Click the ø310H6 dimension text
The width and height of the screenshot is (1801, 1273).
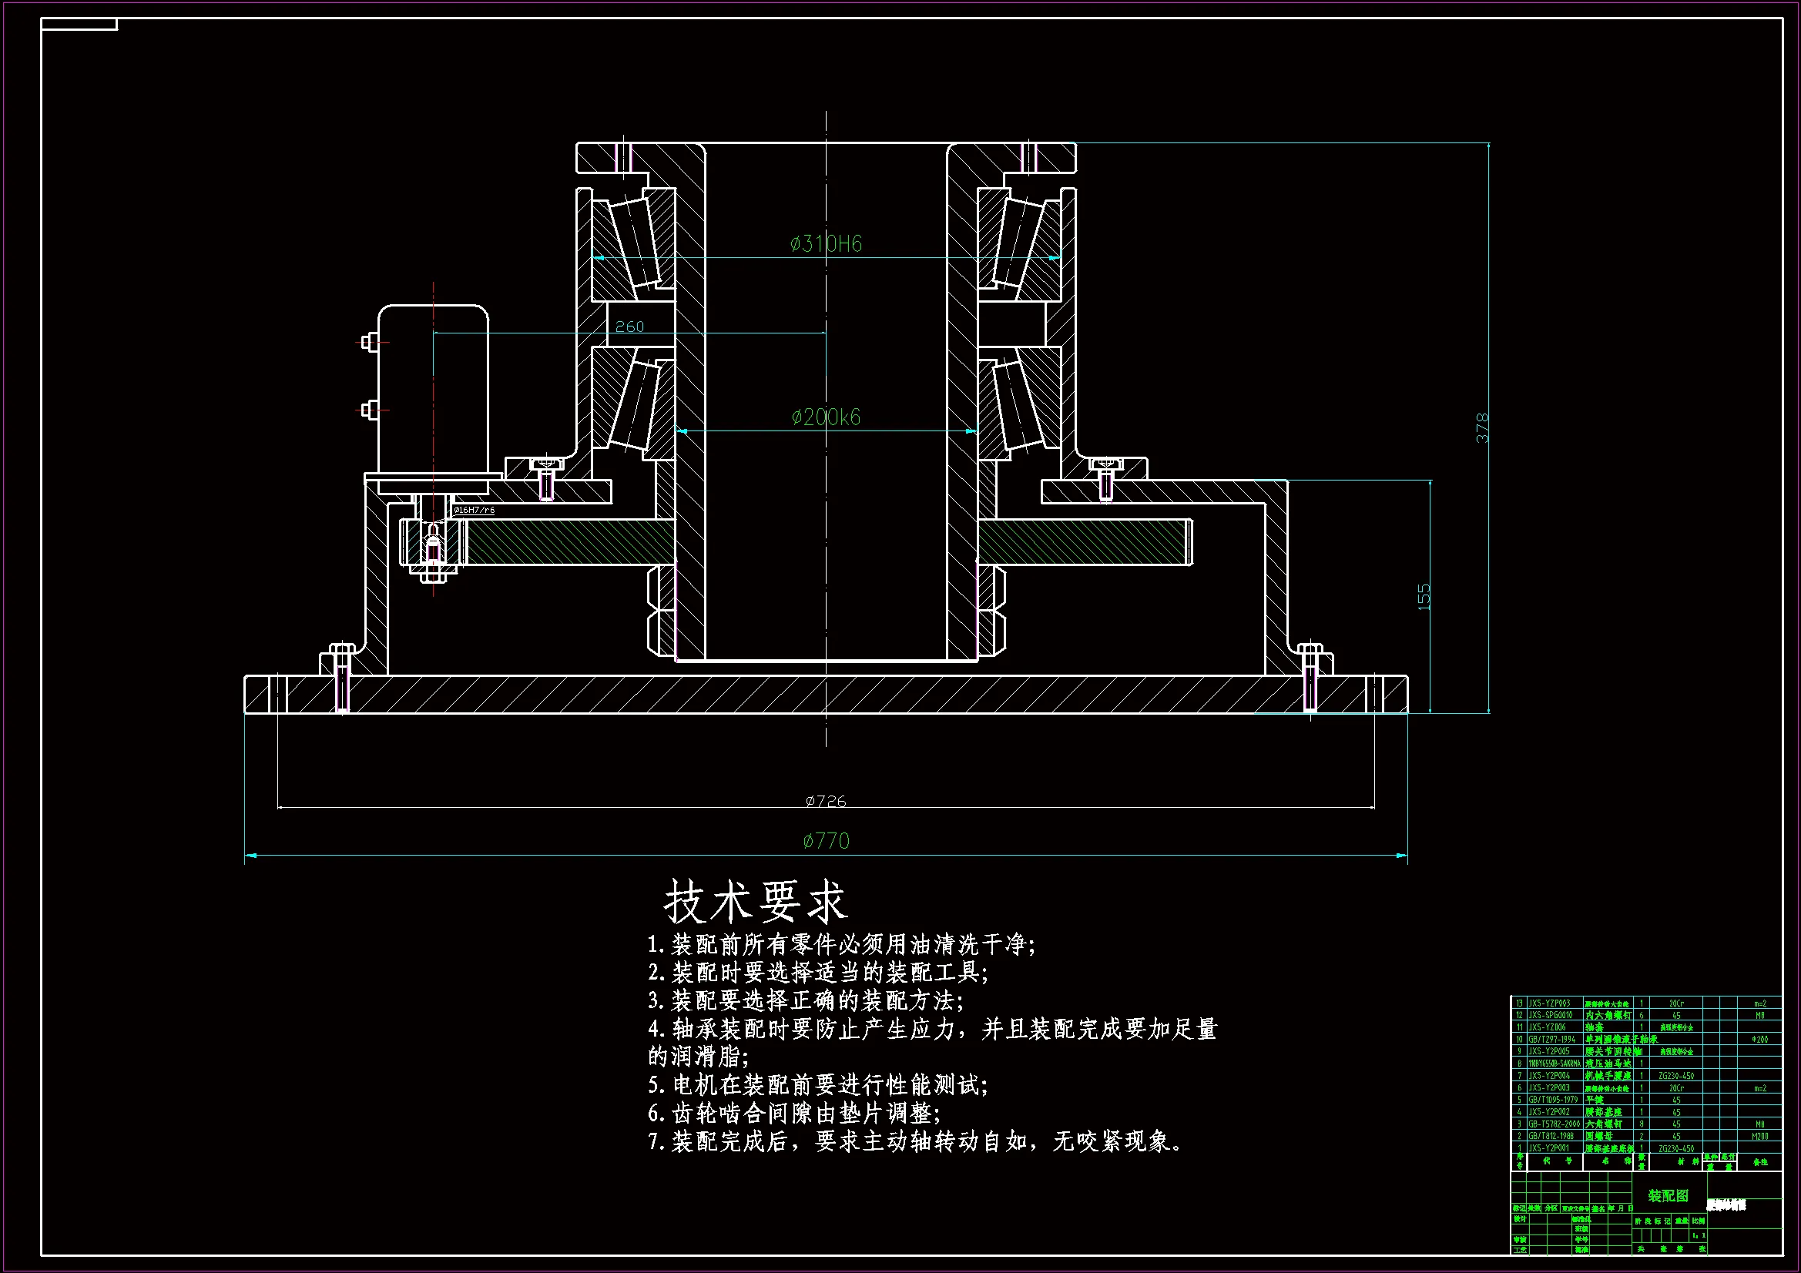pos(825,244)
